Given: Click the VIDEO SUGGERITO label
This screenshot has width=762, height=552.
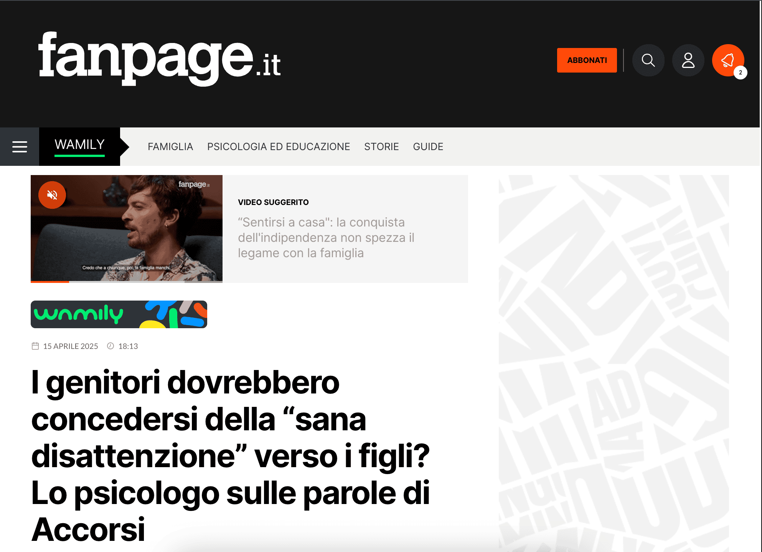Looking at the screenshot, I should pyautogui.click(x=273, y=202).
